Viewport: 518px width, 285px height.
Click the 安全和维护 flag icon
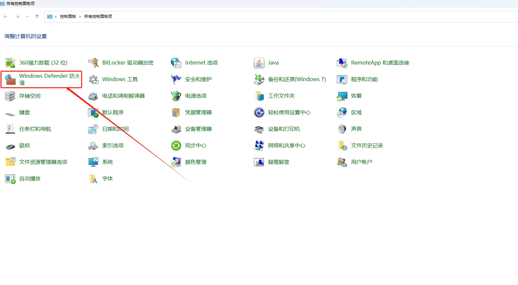176,79
